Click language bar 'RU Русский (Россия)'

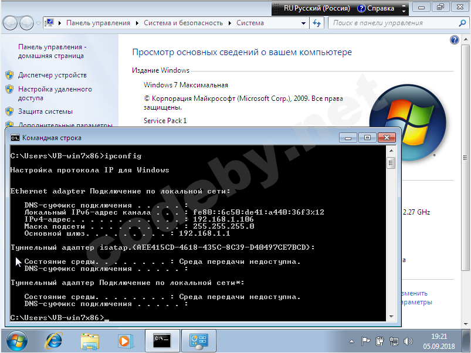pyautogui.click(x=317, y=8)
